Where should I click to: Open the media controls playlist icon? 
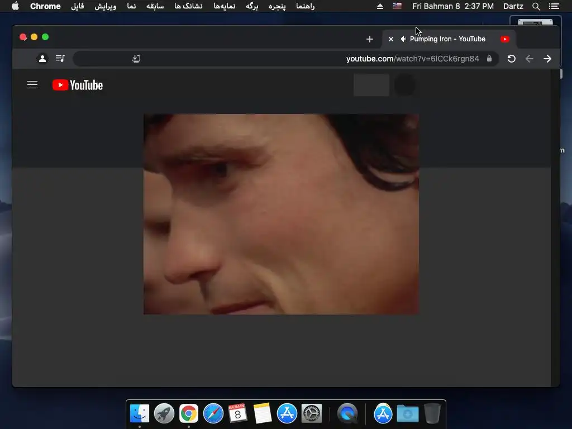point(60,58)
